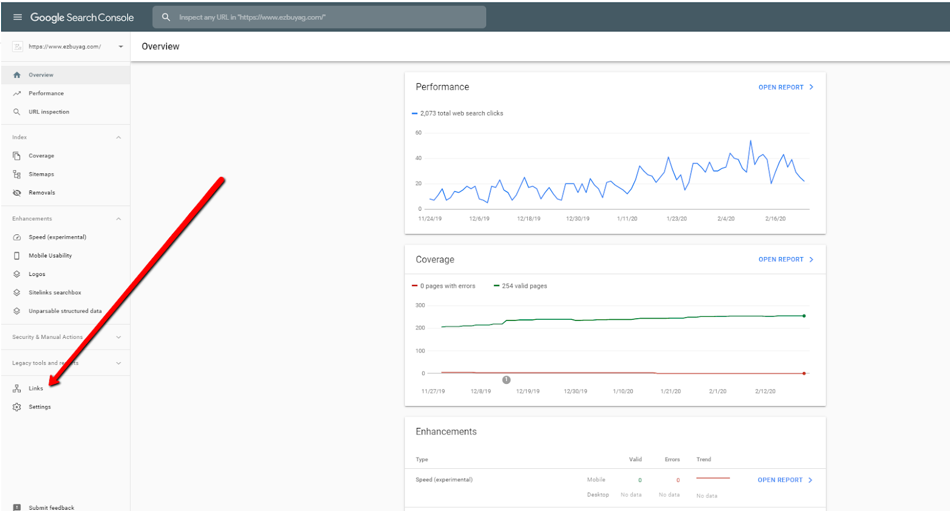This screenshot has height=511, width=950.
Task: Click the URL inspection search field
Action: (319, 17)
